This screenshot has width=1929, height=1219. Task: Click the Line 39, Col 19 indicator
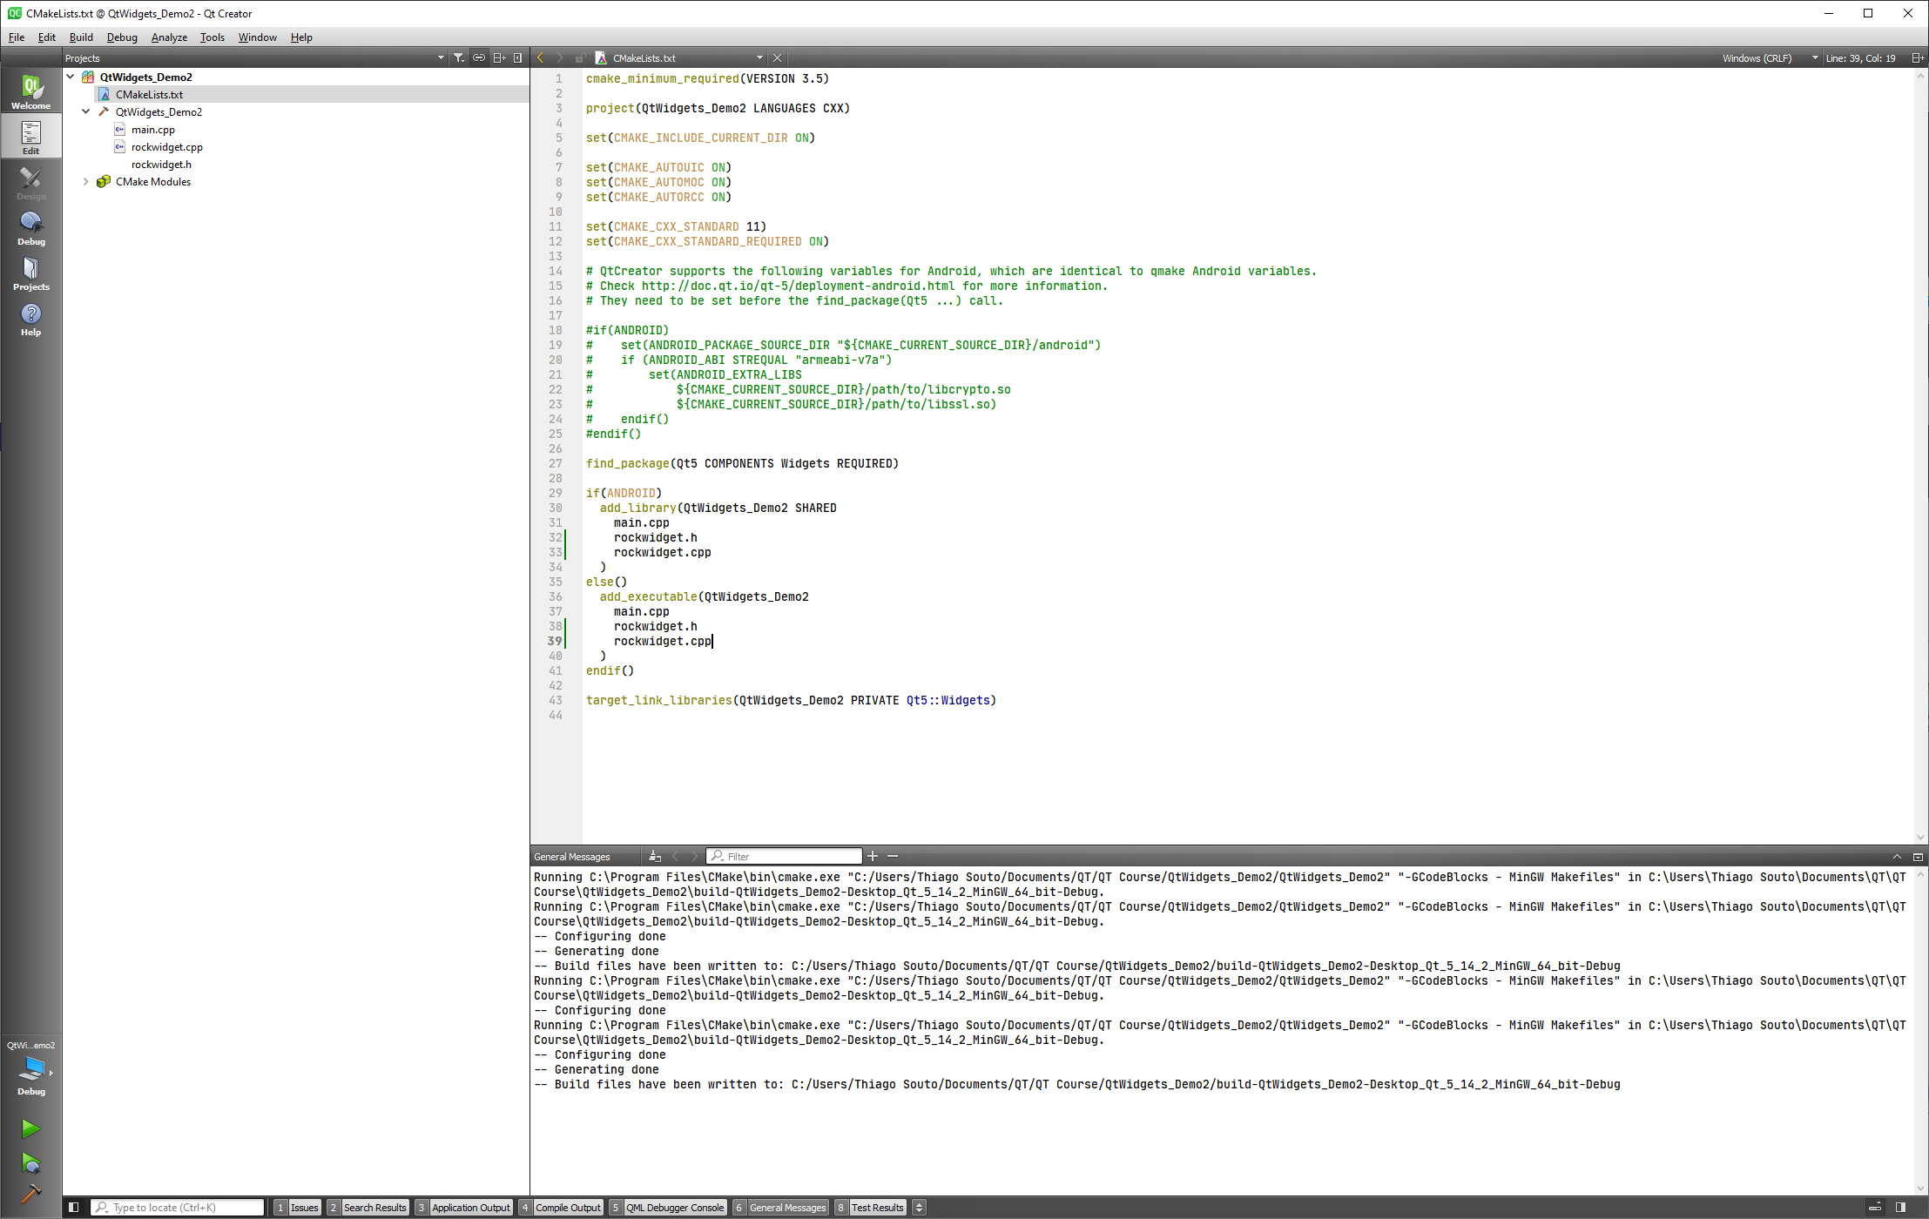[1860, 58]
